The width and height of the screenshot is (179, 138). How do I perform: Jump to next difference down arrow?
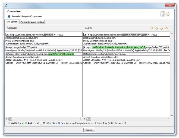pos(152,28)
